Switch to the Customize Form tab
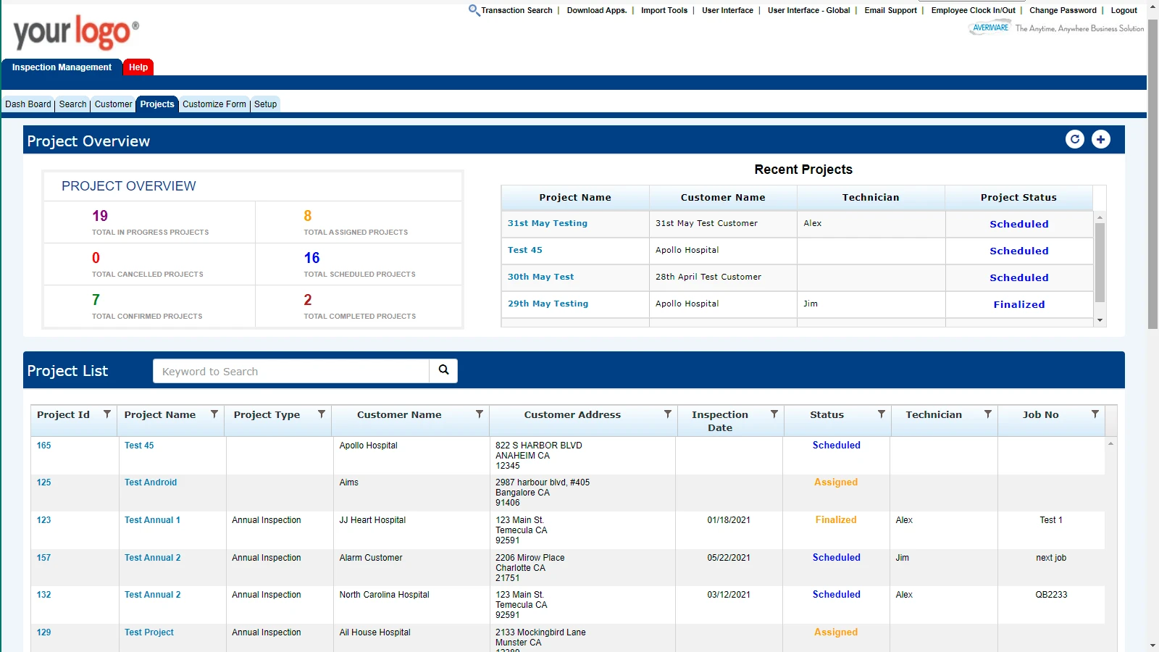Image resolution: width=1159 pixels, height=652 pixels. tap(214, 104)
